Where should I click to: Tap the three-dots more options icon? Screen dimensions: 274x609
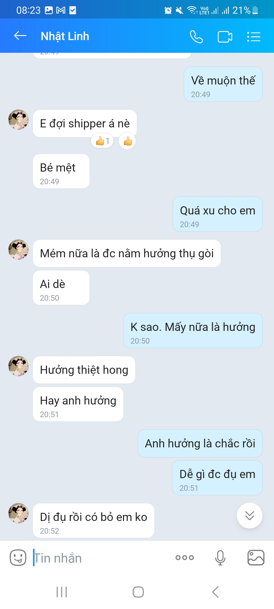184,558
